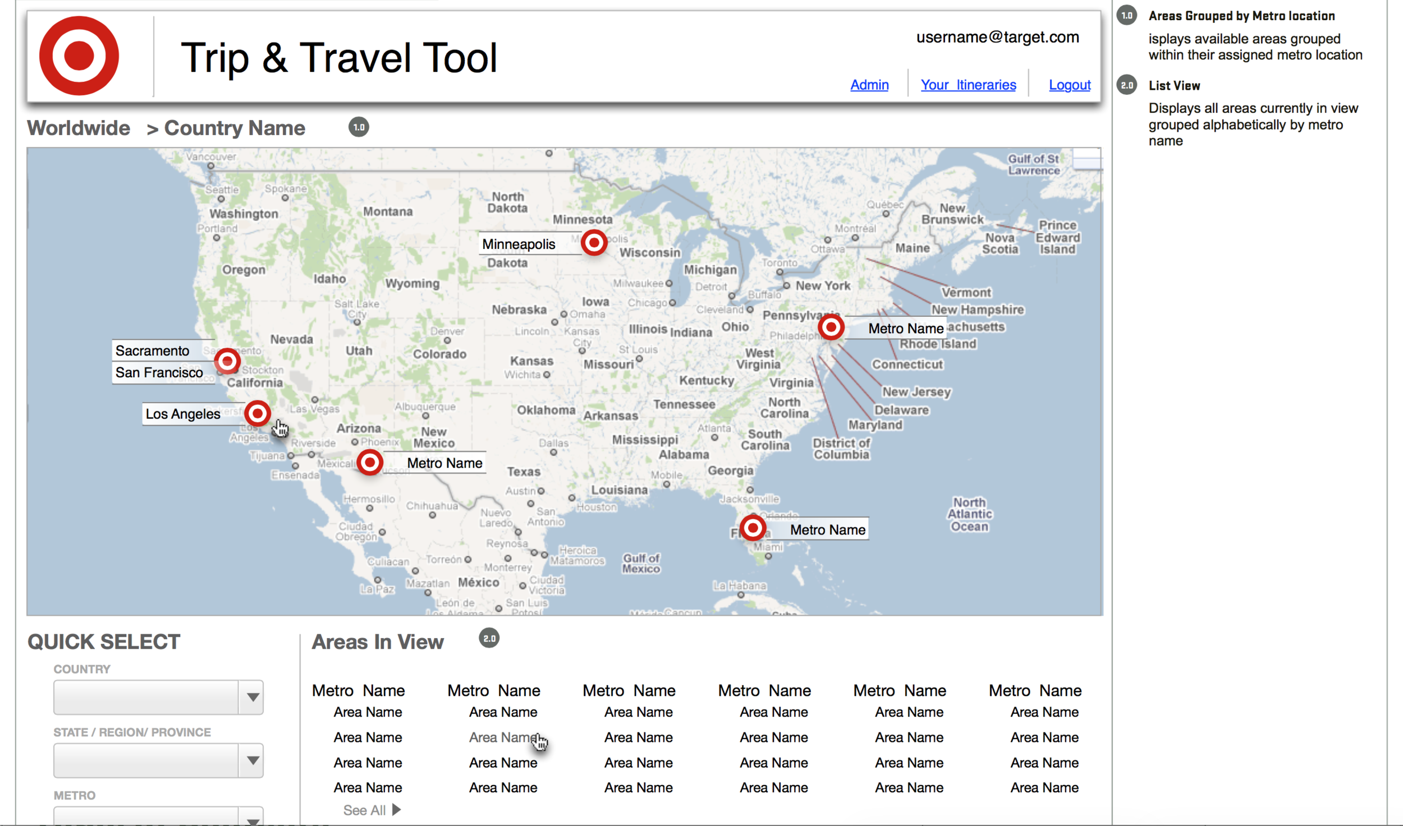Click username@target.com account text

pyautogui.click(x=997, y=37)
